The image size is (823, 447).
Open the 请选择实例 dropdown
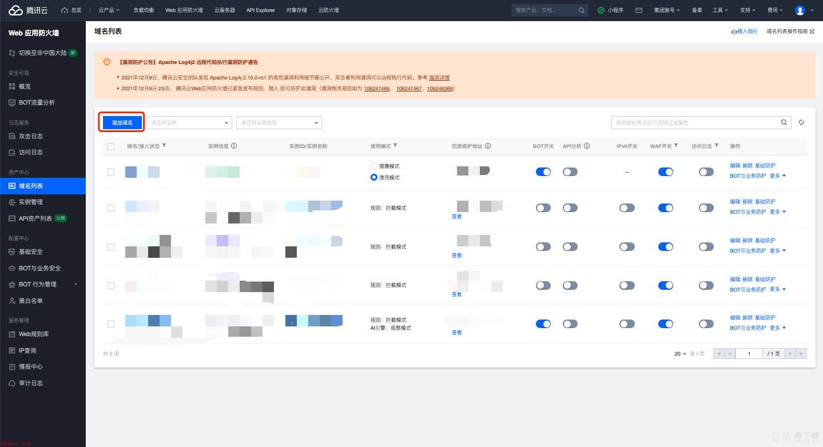click(189, 122)
